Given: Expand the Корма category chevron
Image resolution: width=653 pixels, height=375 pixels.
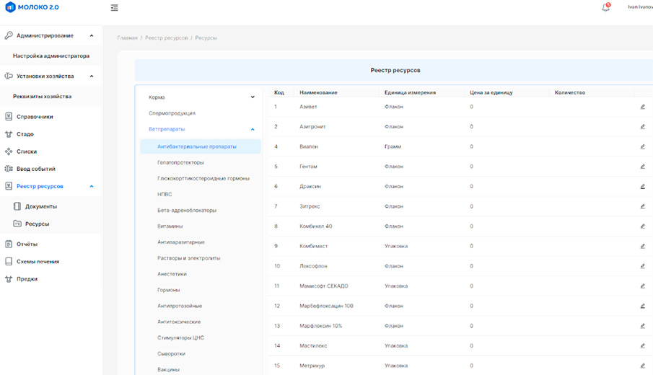Looking at the screenshot, I should (x=253, y=97).
